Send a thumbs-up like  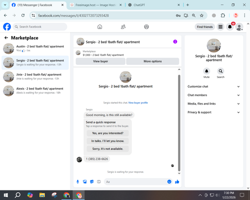(x=177, y=181)
